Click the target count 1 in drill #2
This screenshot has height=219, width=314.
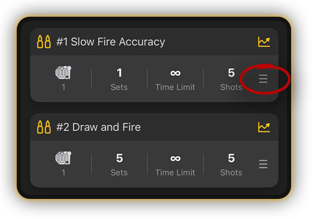click(x=63, y=173)
